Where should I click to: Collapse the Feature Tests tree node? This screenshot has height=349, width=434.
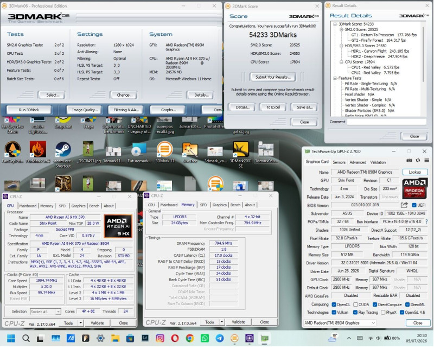(x=335, y=78)
